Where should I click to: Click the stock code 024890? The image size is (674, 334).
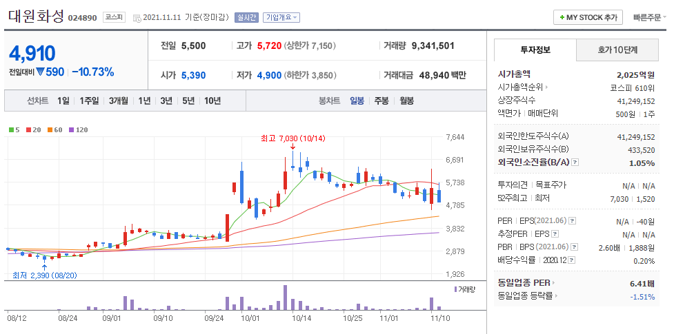(x=83, y=18)
